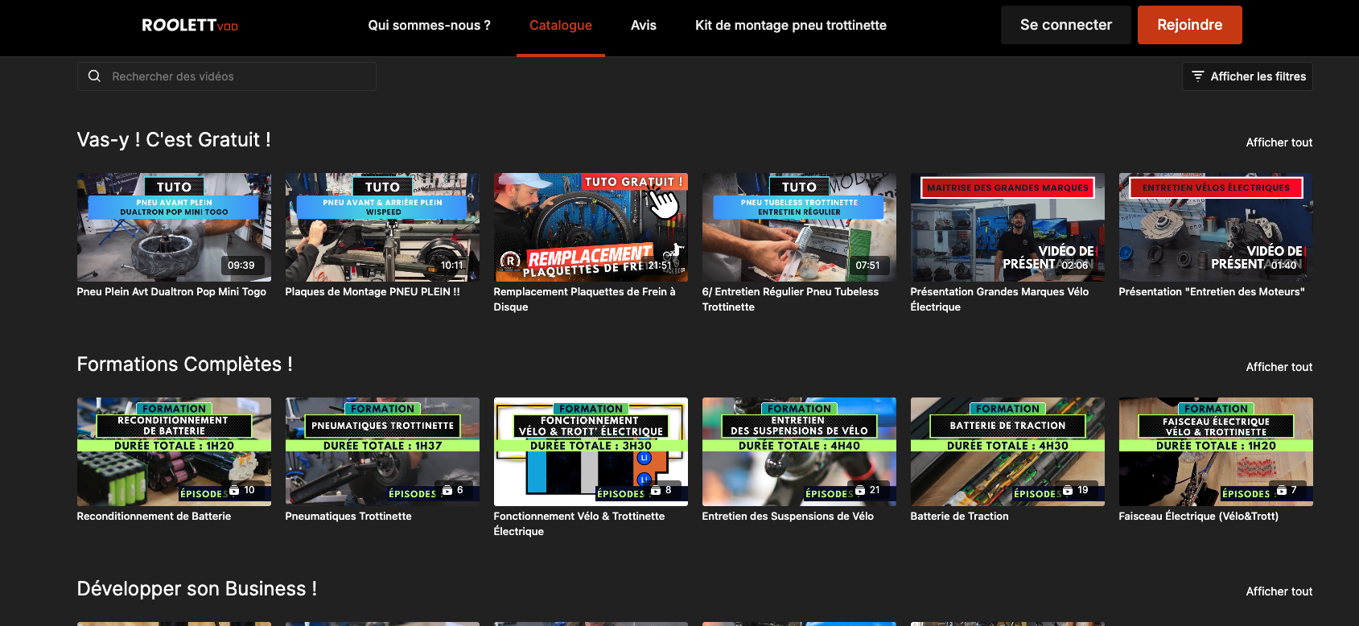The height and width of the screenshot is (626, 1359).
Task: Open the Catalogue tab
Action: tap(560, 25)
